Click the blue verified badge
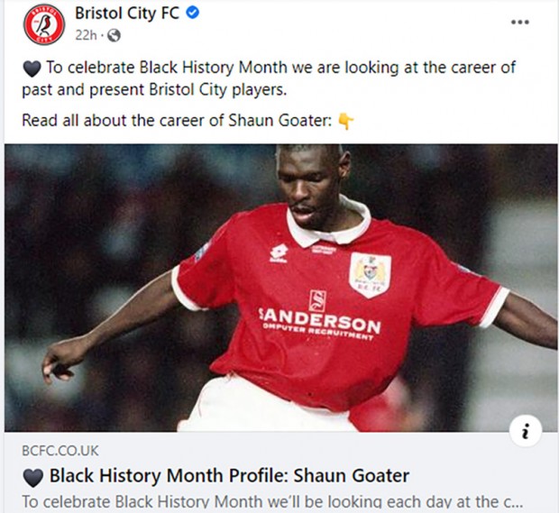Image resolution: width=559 pixels, height=513 pixels. [x=193, y=14]
